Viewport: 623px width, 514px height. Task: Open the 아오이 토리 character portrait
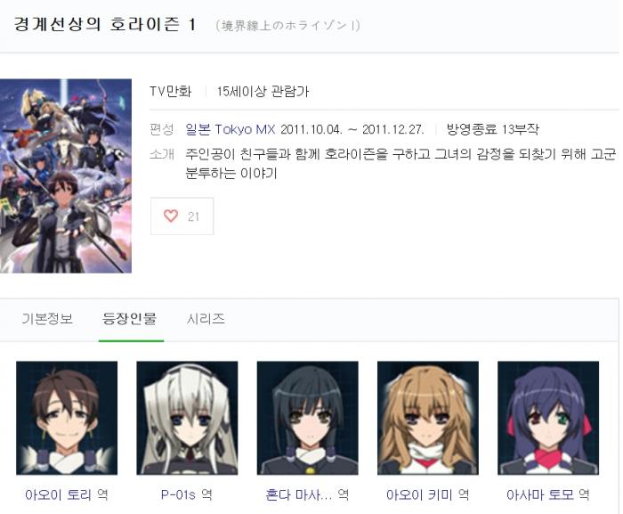coord(67,418)
